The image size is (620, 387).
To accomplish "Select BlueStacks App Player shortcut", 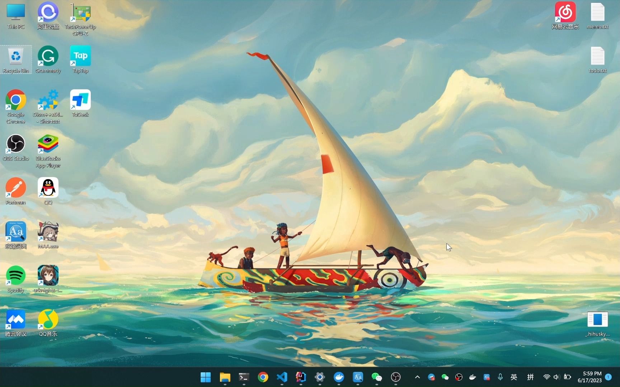I will (48, 151).
